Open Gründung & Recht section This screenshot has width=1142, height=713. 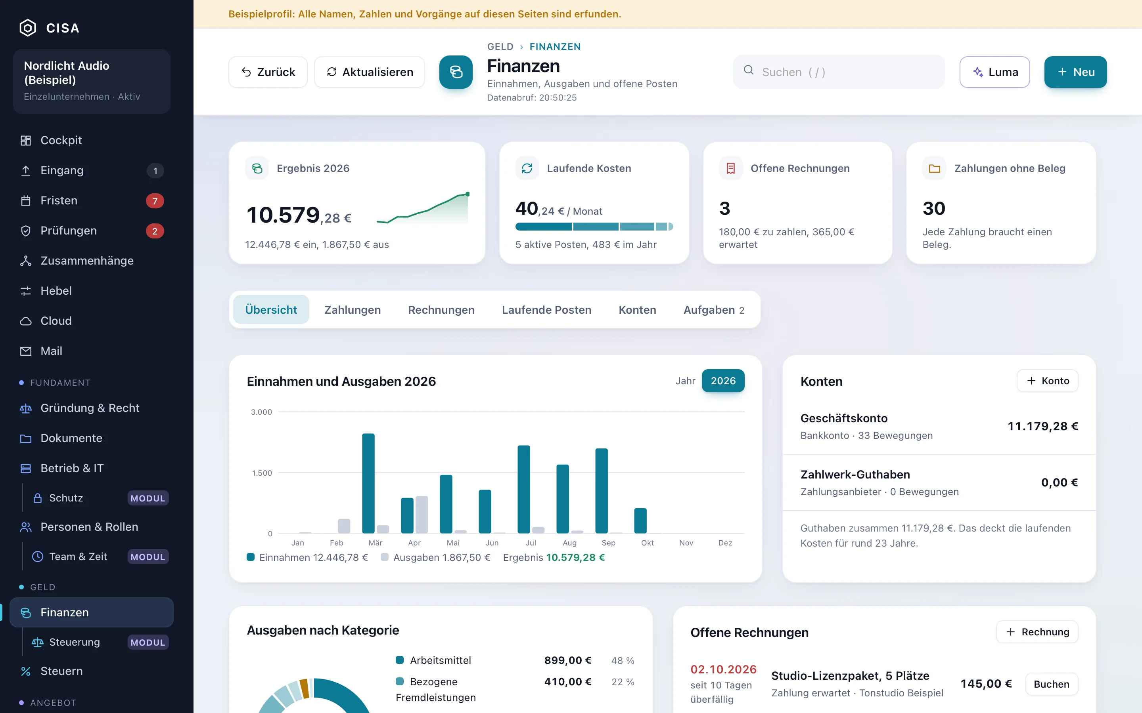tap(92, 408)
